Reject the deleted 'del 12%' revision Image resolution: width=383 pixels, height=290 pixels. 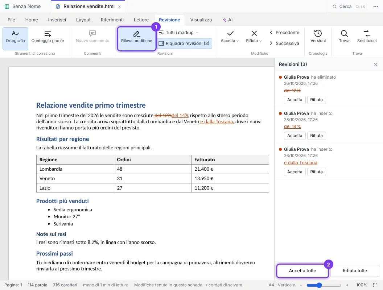point(316,100)
